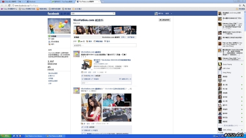Open the account dropdown arrow in the blue bar
Viewport: 246px width, 138px height.
tap(171, 14)
